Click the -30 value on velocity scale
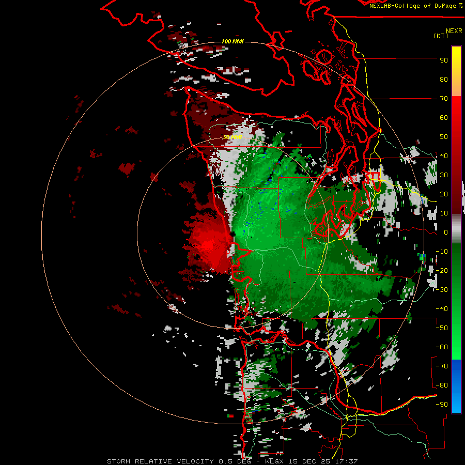Viewport: 465px width, 465px height. point(442,290)
